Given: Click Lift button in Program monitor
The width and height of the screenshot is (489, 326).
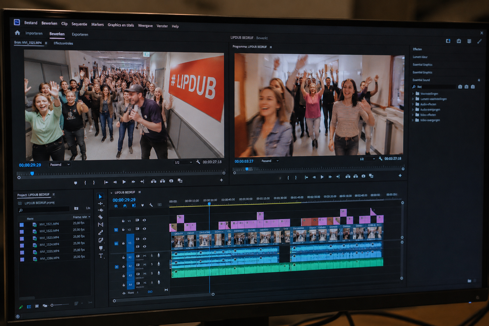Looking at the screenshot, I should pos(348,176).
